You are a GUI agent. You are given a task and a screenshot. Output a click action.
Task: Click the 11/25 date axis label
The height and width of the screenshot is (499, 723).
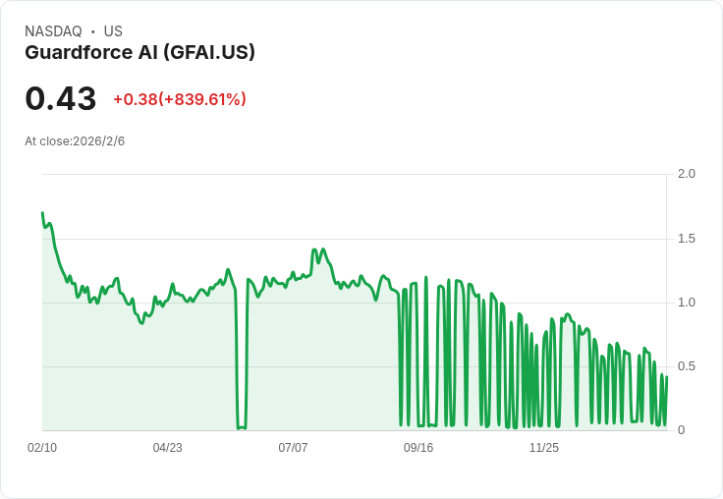[544, 448]
